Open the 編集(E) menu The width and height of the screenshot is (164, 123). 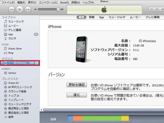pos(21,2)
